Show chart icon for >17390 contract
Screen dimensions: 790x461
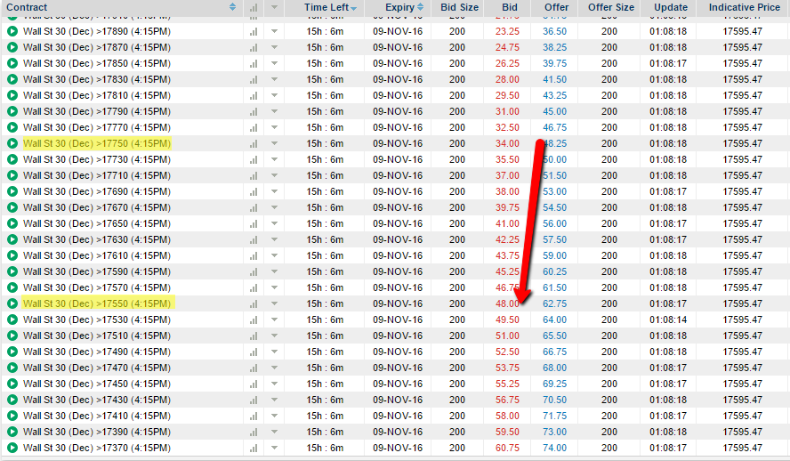tap(254, 432)
